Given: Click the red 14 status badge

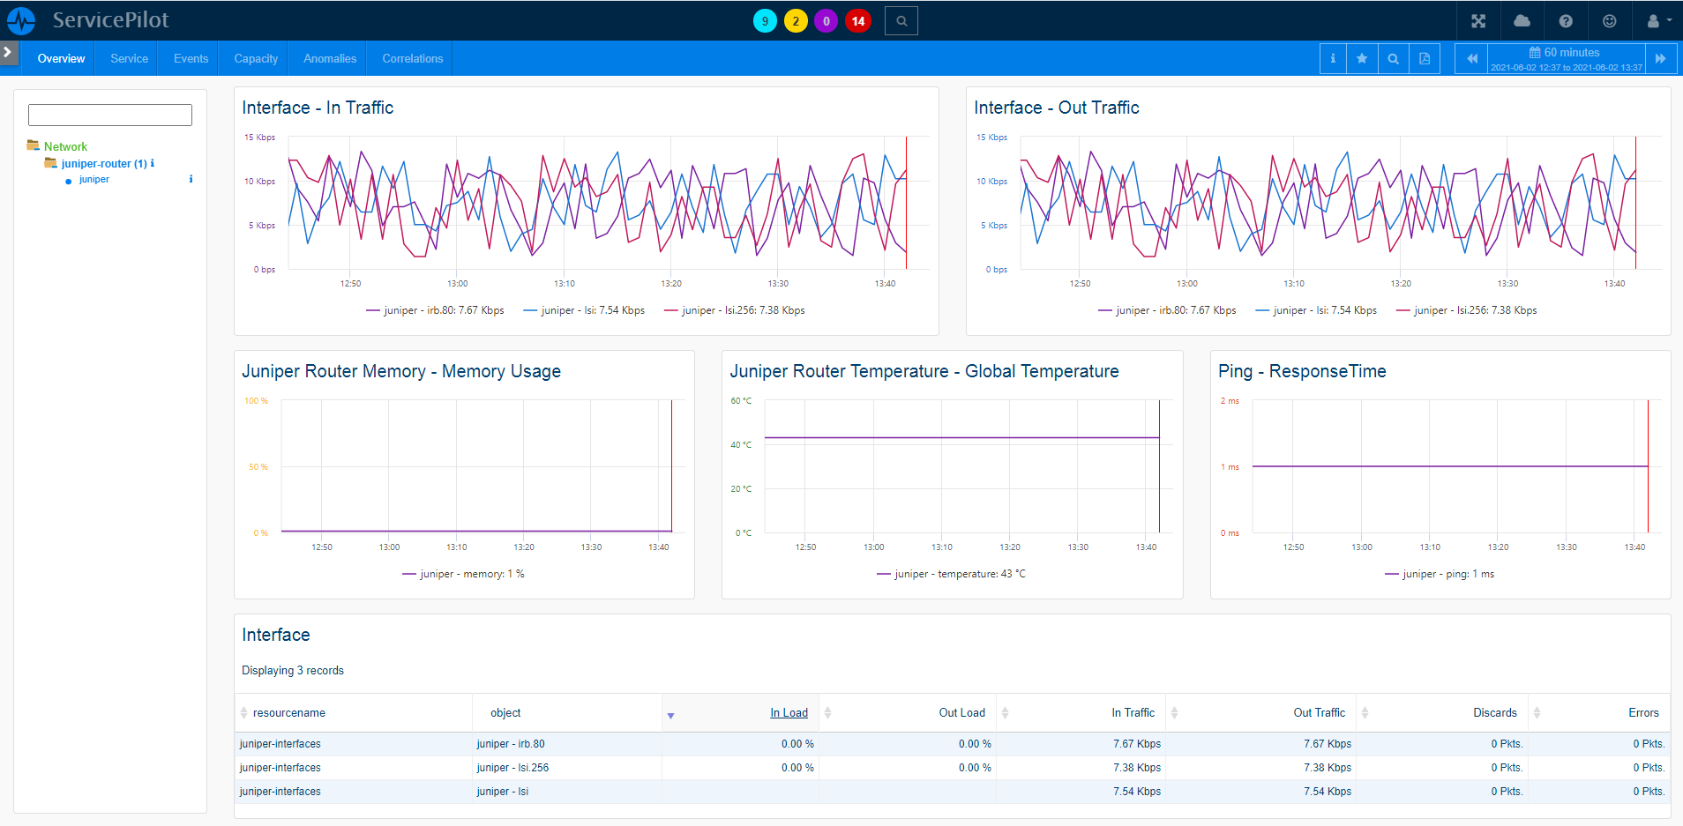Looking at the screenshot, I should coord(857,21).
